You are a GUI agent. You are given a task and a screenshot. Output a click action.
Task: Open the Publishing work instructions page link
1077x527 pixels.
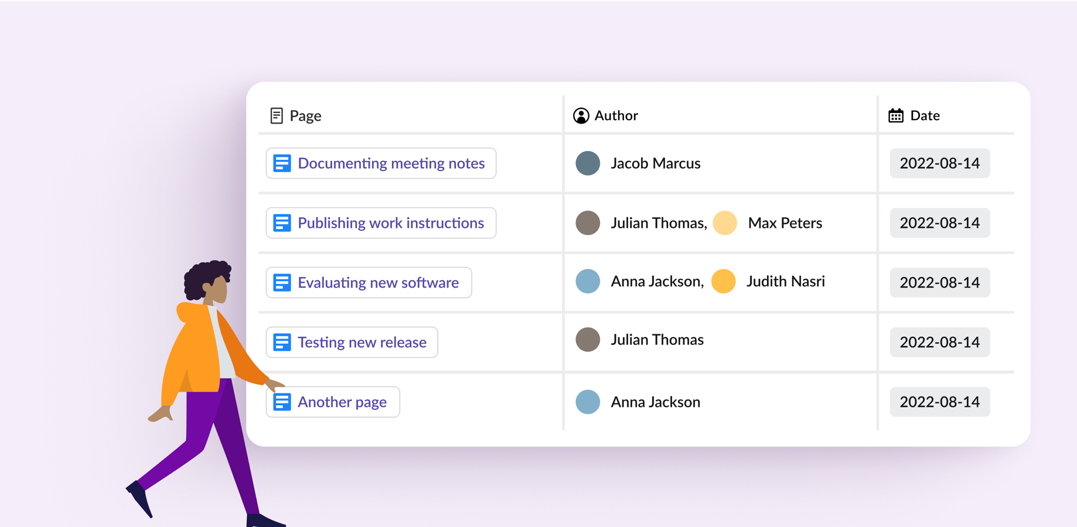pos(381,223)
